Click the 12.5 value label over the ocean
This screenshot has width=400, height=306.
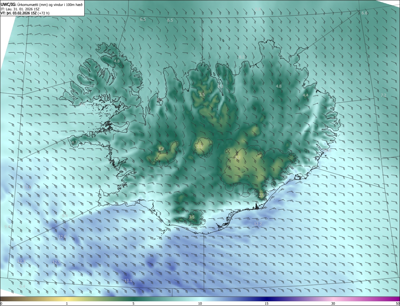[56, 262]
